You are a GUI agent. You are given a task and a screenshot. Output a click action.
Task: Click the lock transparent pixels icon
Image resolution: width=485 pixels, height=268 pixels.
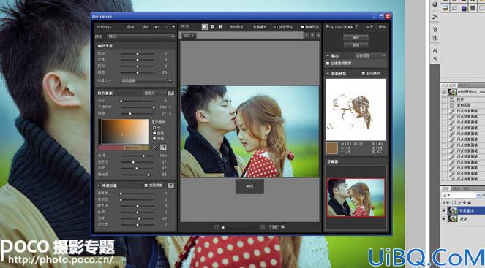(x=454, y=202)
